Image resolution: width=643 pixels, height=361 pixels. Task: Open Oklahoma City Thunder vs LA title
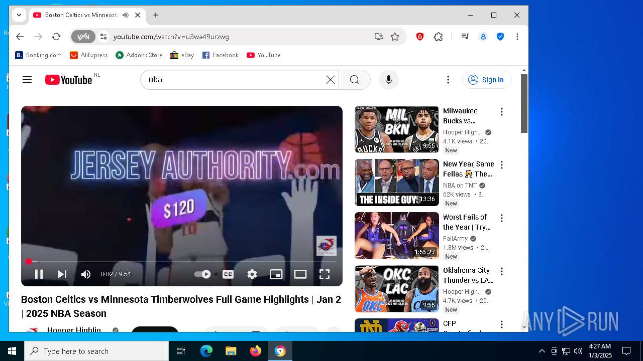coord(468,275)
